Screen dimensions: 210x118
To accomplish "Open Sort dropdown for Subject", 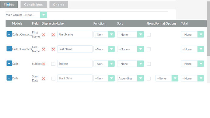I will [131, 64].
